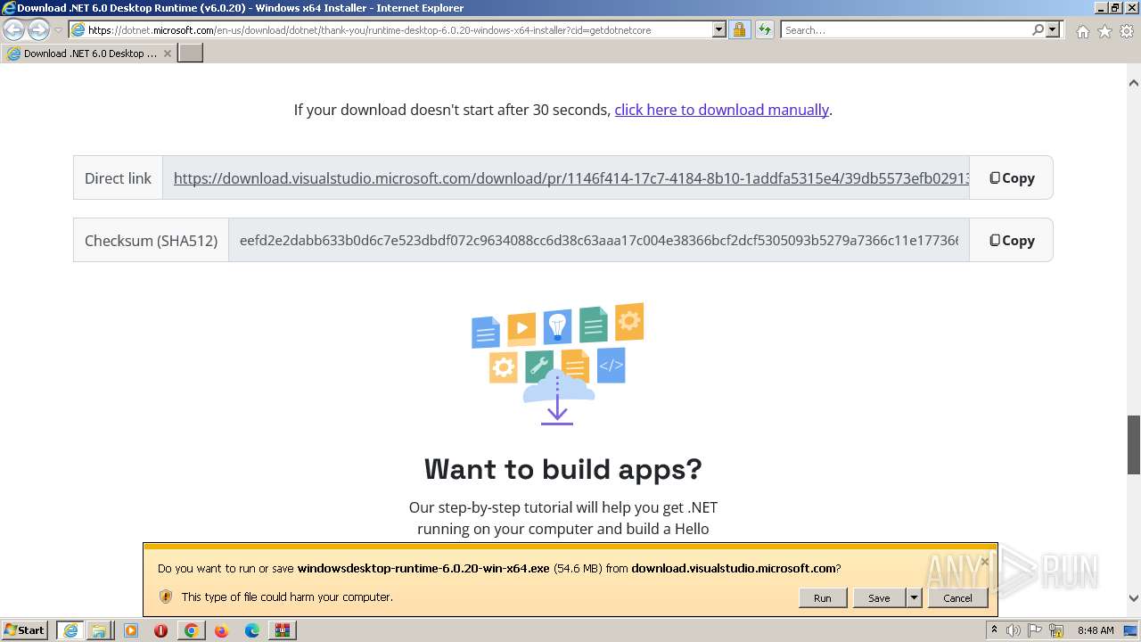Screen dimensions: 1141x642
Task: Click the vertical scrollbar thumb
Action: point(1134,445)
